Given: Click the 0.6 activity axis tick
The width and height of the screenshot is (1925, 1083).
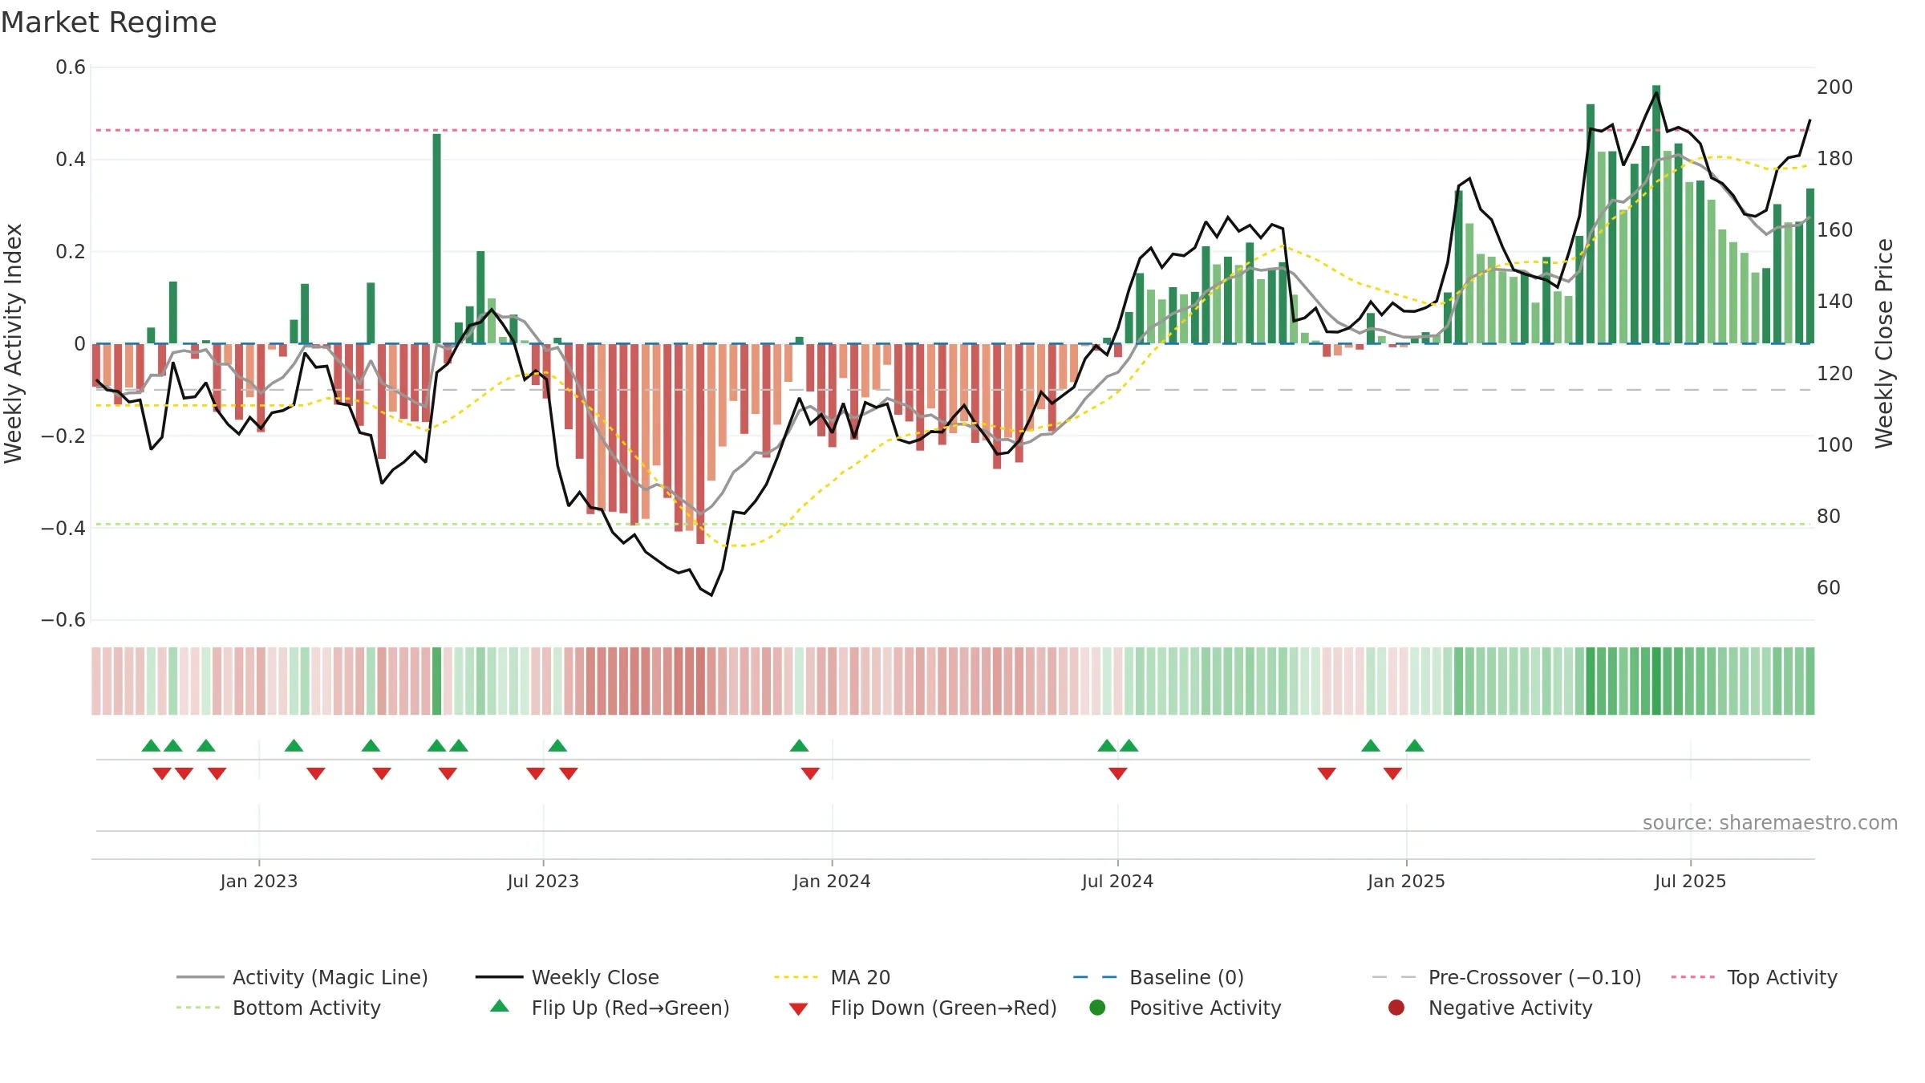Looking at the screenshot, I should point(71,67).
